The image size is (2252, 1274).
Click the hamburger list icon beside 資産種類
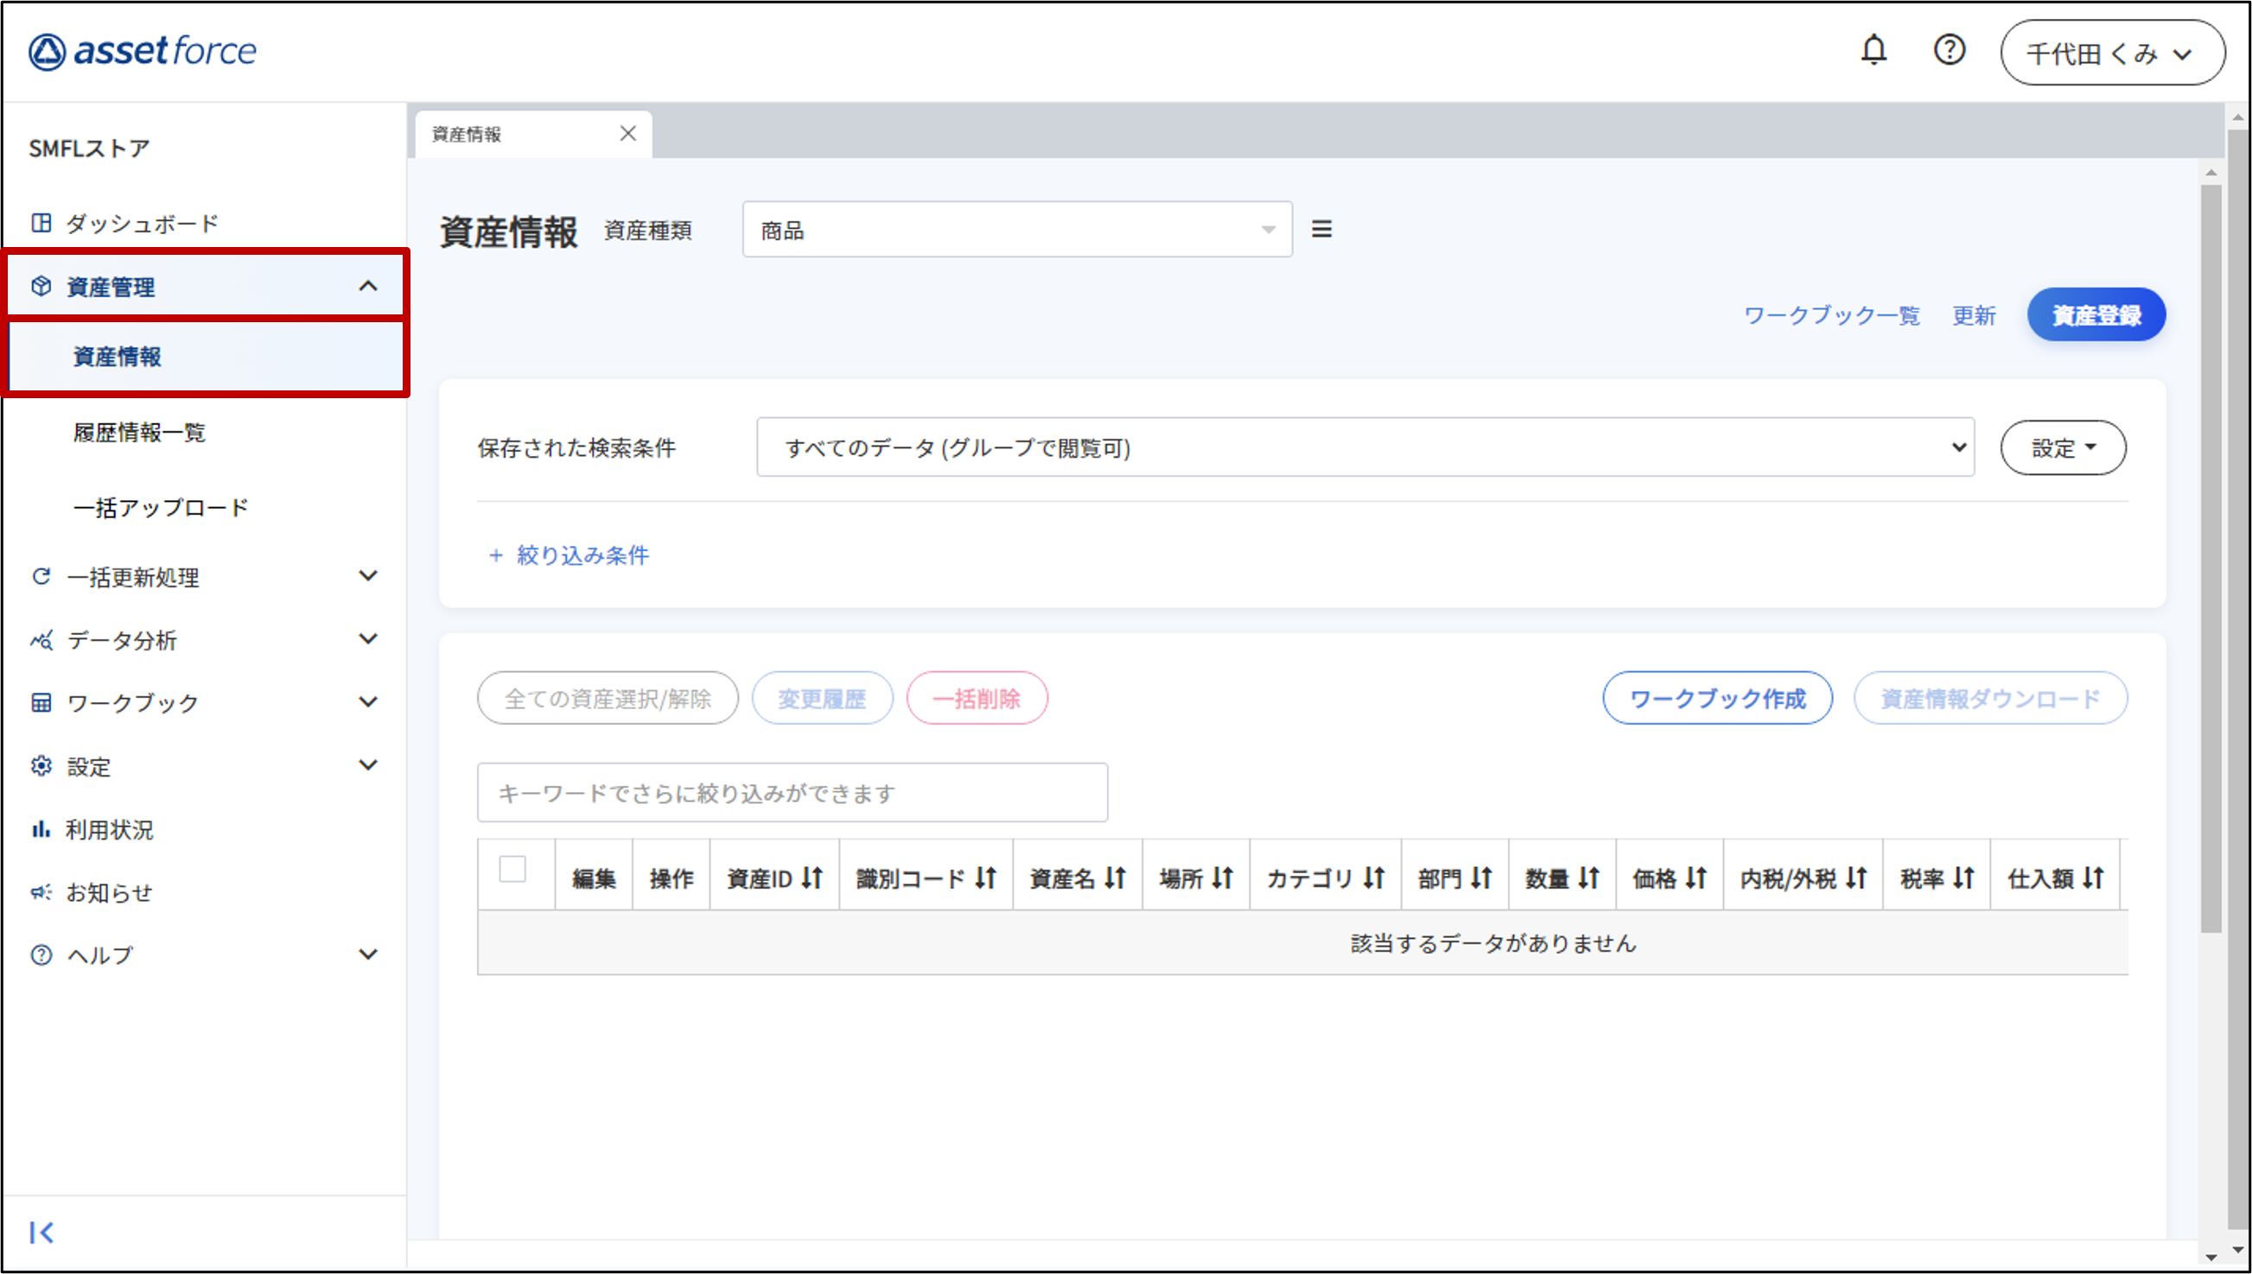1321,228
